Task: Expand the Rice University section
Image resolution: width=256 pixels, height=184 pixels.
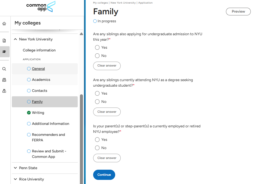Action: click(x=15, y=179)
